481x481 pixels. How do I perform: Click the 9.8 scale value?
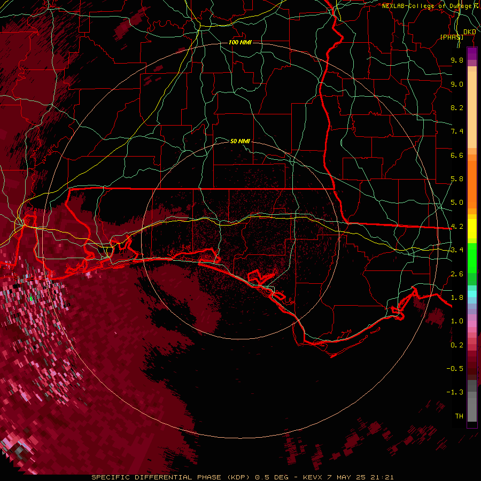pyautogui.click(x=457, y=60)
